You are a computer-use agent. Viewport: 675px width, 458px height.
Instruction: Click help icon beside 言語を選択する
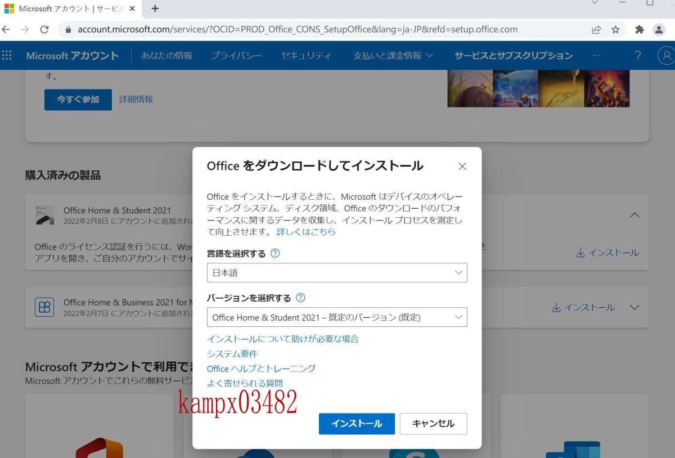pos(275,253)
